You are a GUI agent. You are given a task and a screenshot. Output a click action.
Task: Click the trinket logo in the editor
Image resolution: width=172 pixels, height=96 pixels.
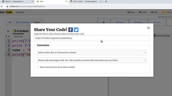[x=20, y=31]
